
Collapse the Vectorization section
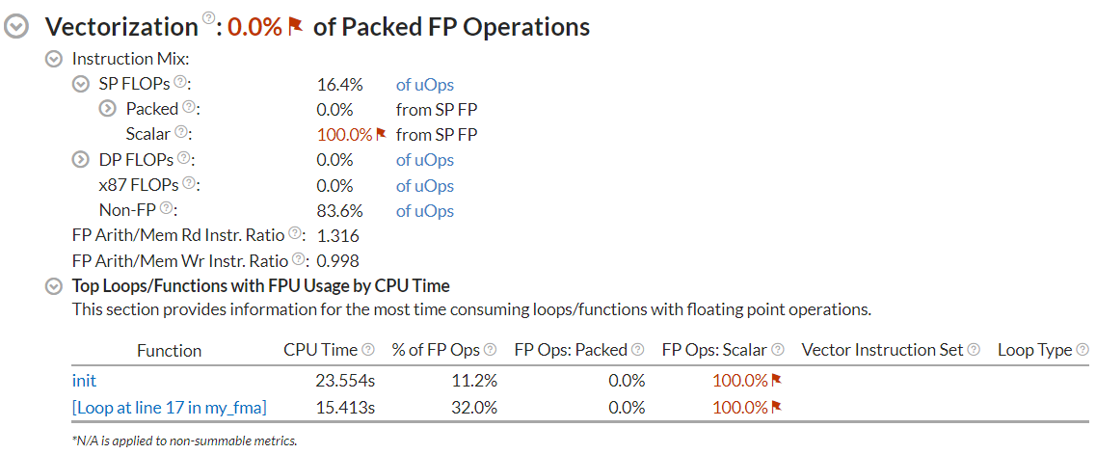point(16,27)
